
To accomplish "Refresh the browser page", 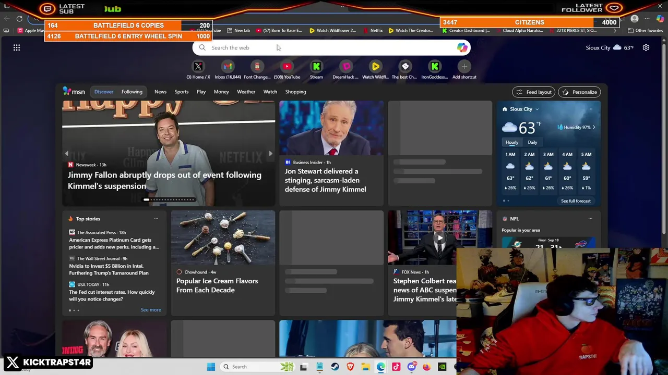I will [19, 19].
